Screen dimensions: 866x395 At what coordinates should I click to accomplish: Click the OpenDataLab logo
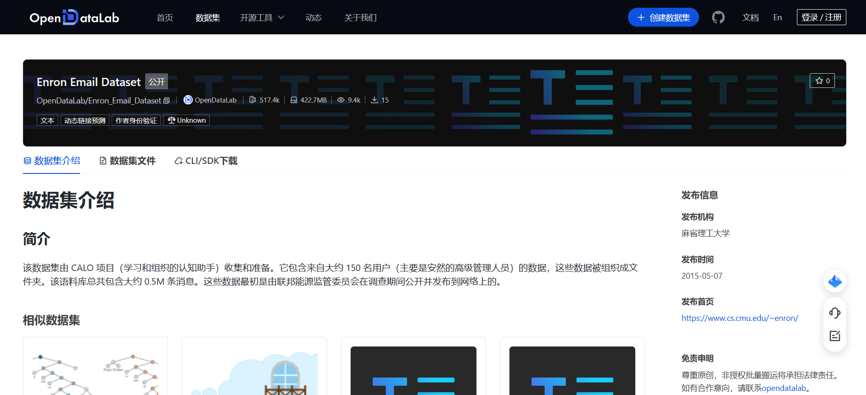click(74, 17)
